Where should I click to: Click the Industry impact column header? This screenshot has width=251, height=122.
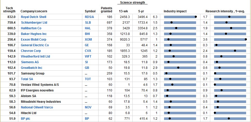tap(175, 11)
